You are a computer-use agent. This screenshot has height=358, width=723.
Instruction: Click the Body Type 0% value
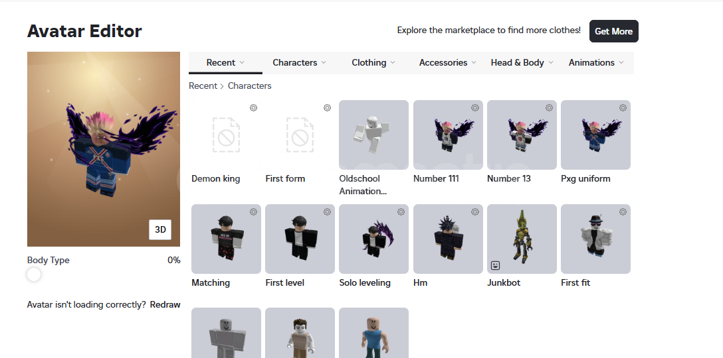pos(174,260)
